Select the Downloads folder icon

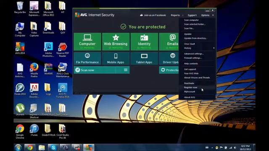48,28
